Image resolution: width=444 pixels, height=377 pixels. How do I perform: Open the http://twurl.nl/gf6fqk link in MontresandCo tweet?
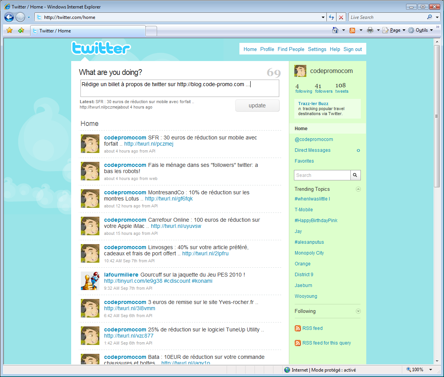169,199
